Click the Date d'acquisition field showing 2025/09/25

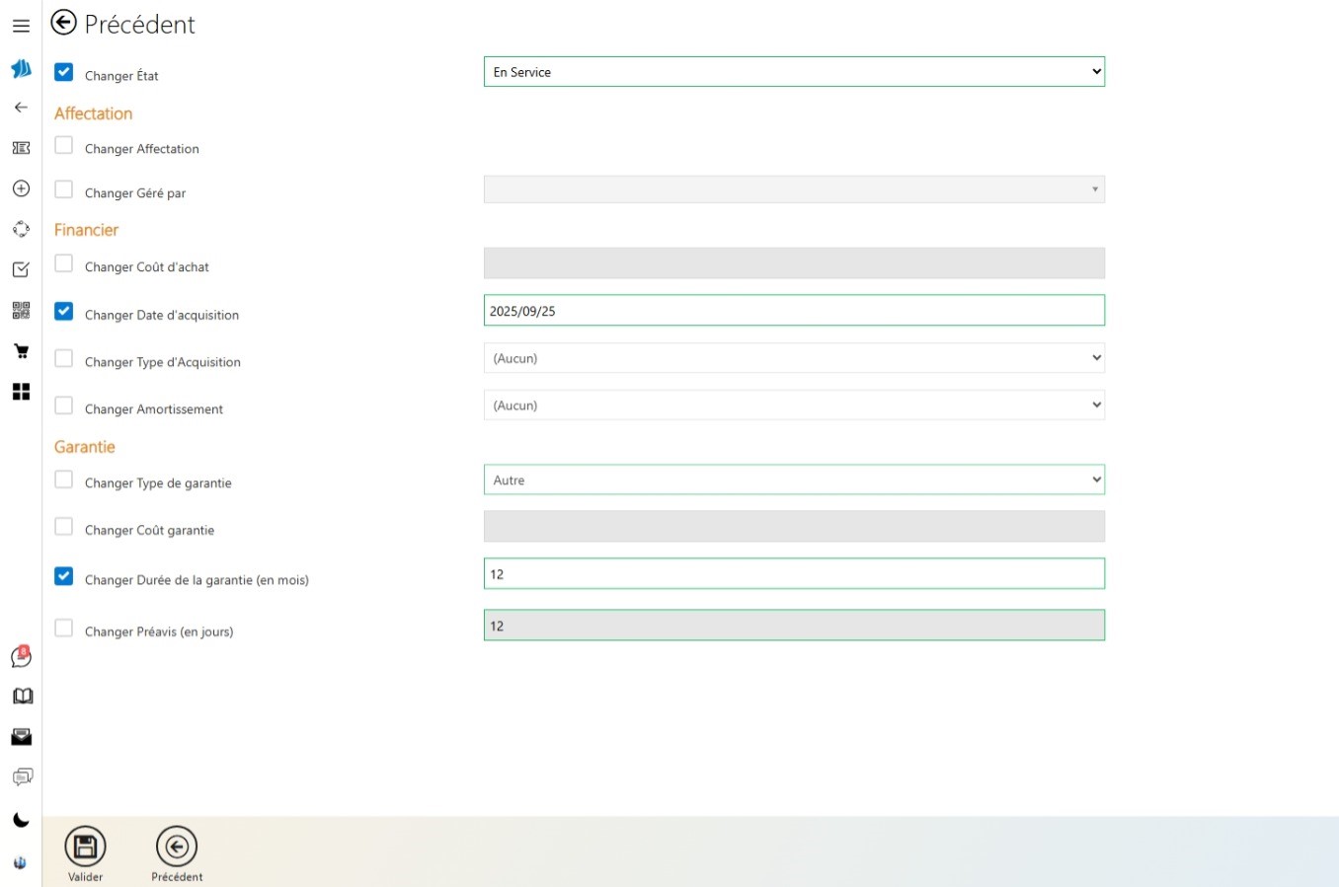pos(794,311)
